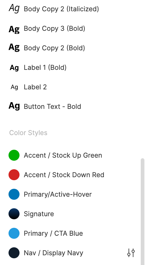145x265 pixels.
Task: Click the italic Ag preview for Body Copy 2
Action: click(14, 8)
